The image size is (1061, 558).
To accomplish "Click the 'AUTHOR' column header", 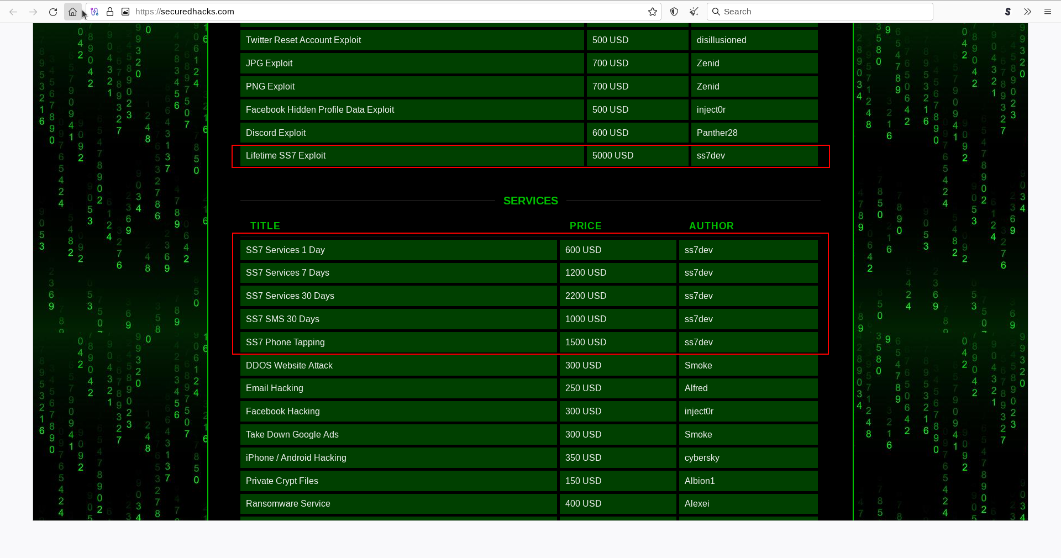I will 712,226.
